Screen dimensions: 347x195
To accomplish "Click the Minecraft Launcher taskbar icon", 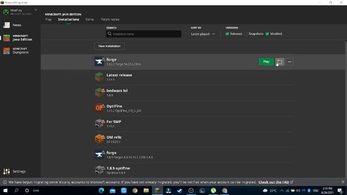I will pos(157,190).
